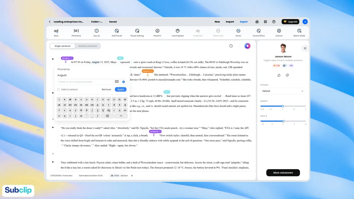The image size is (354, 199).
Task: Open the four-squares apps grid icon
Action: point(265,22)
